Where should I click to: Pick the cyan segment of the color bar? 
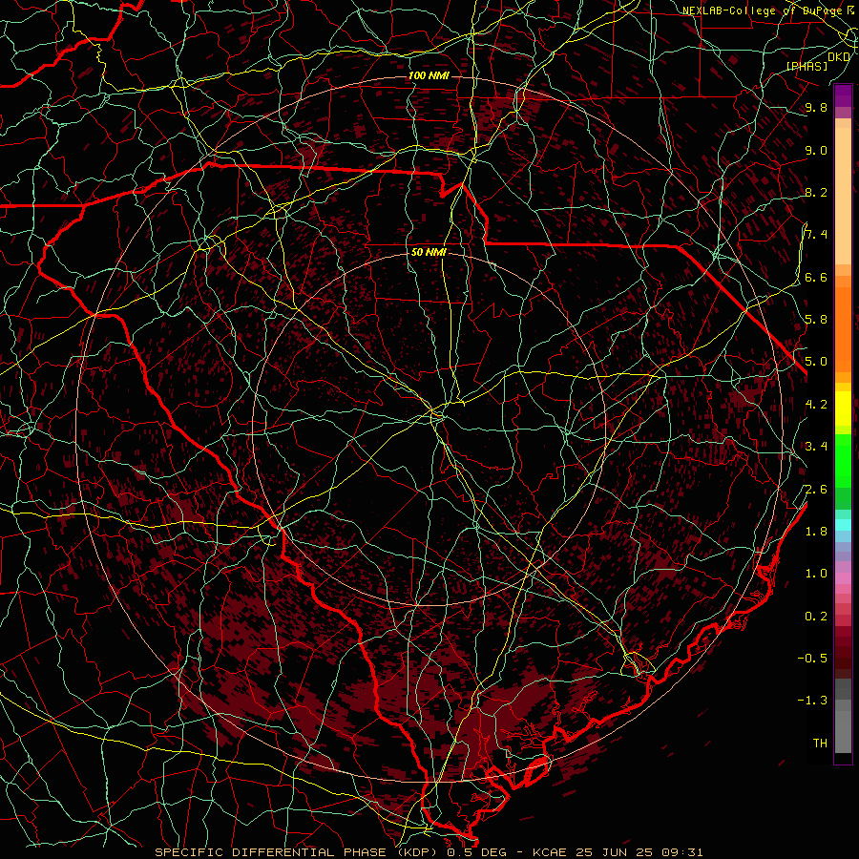click(843, 525)
